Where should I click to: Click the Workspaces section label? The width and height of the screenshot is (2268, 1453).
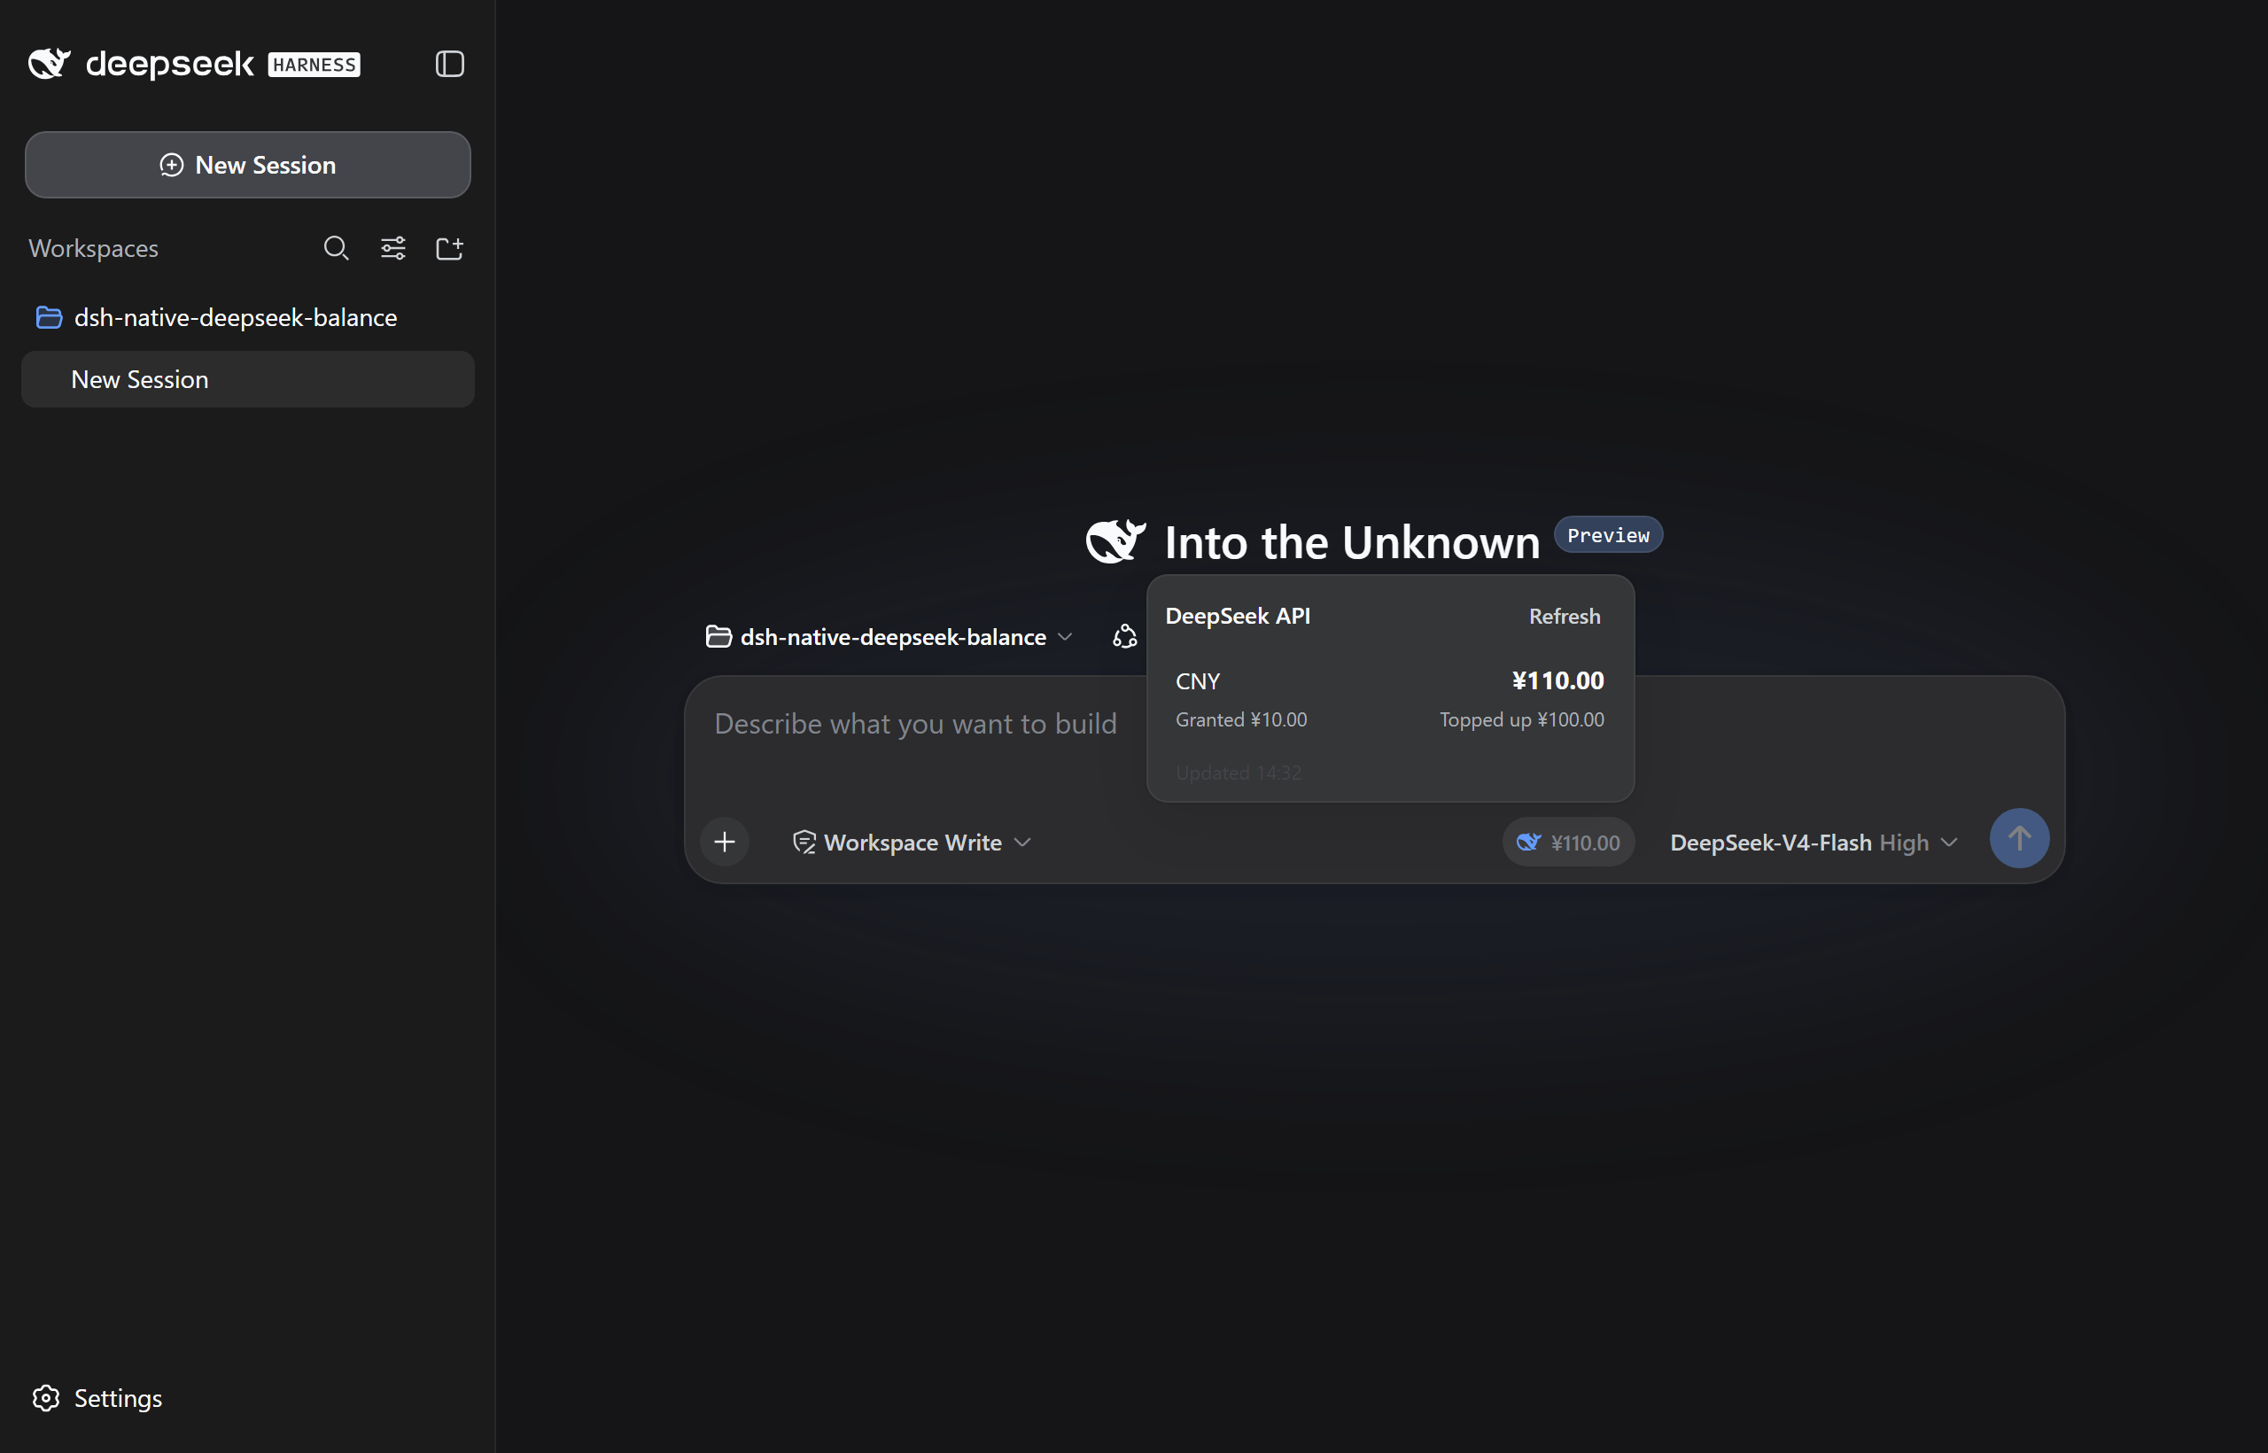pos(93,248)
